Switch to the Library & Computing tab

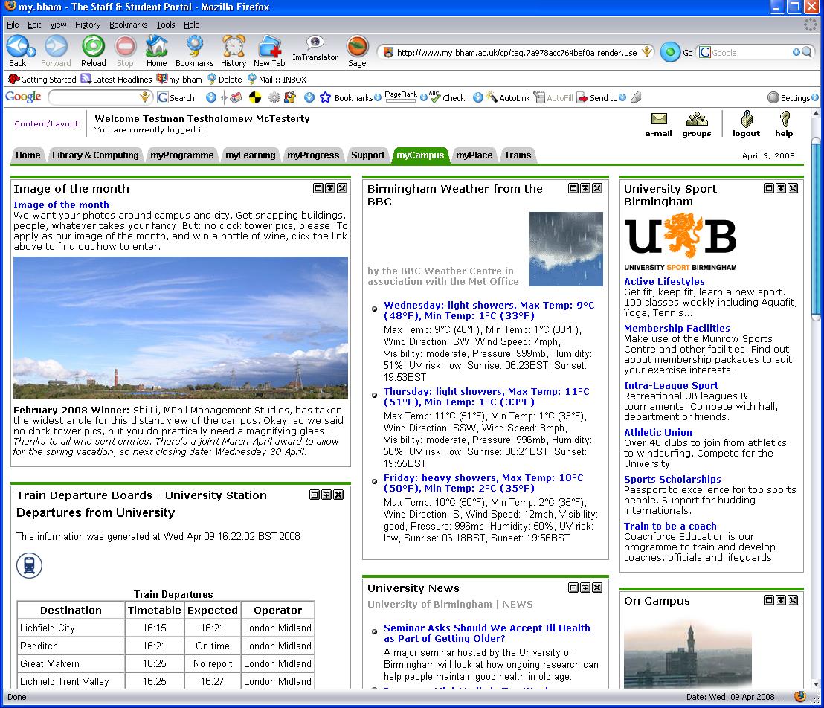tap(95, 155)
